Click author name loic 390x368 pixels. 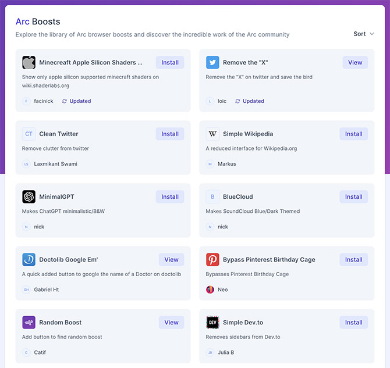[x=222, y=101]
